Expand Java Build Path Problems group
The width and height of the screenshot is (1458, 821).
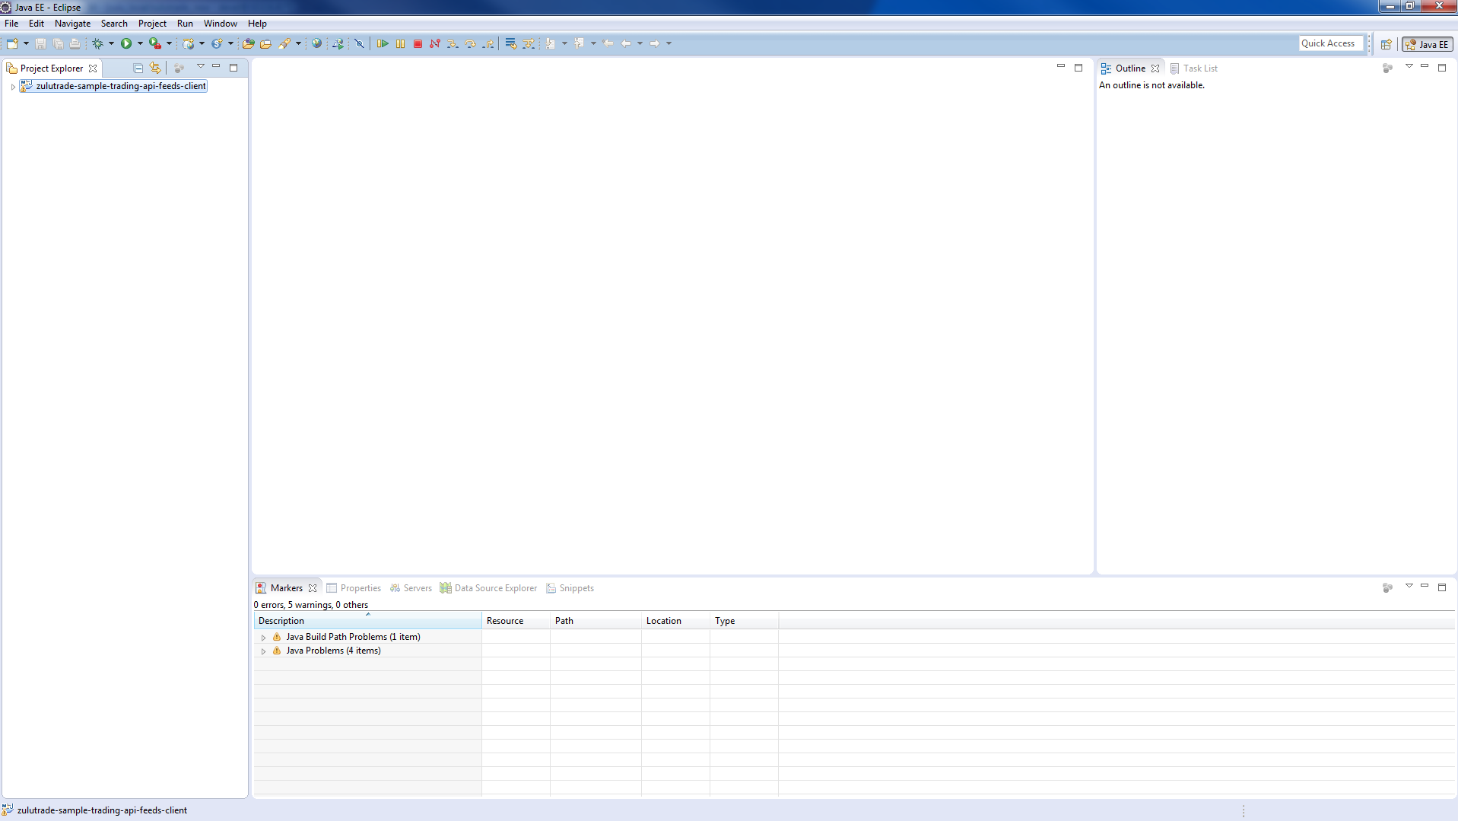263,638
